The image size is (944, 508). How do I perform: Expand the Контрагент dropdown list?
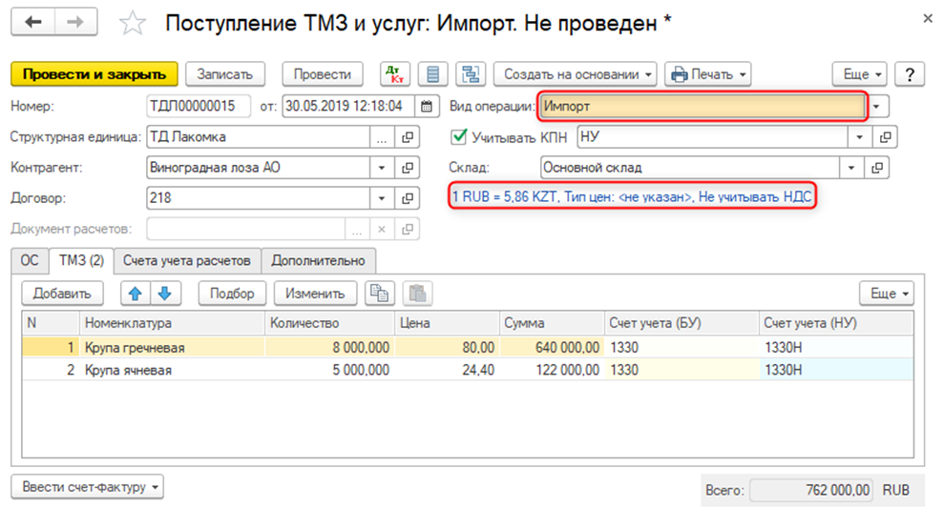(x=383, y=168)
